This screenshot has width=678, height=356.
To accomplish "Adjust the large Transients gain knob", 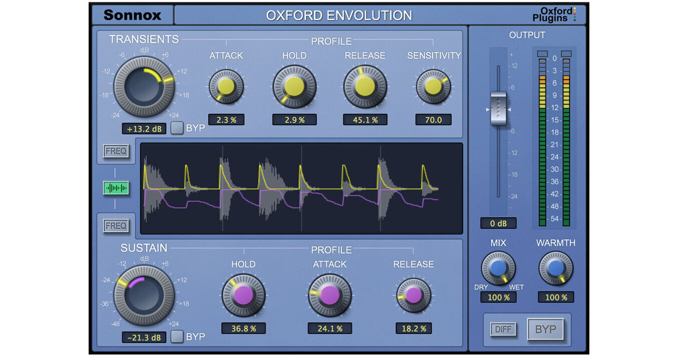I will [144, 86].
